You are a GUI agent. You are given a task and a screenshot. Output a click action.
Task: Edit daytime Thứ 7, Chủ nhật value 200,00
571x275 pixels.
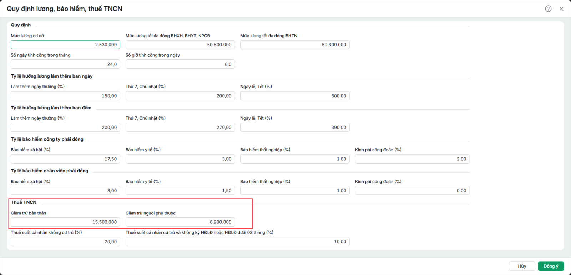coord(180,96)
